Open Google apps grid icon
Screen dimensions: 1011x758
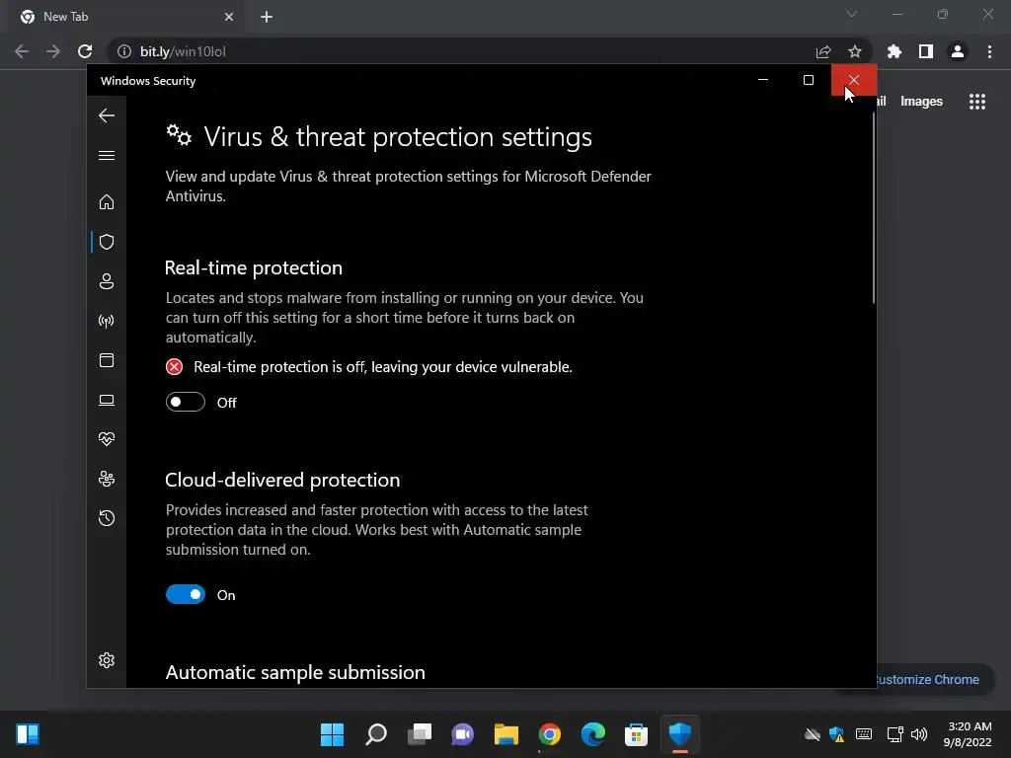pos(977,102)
